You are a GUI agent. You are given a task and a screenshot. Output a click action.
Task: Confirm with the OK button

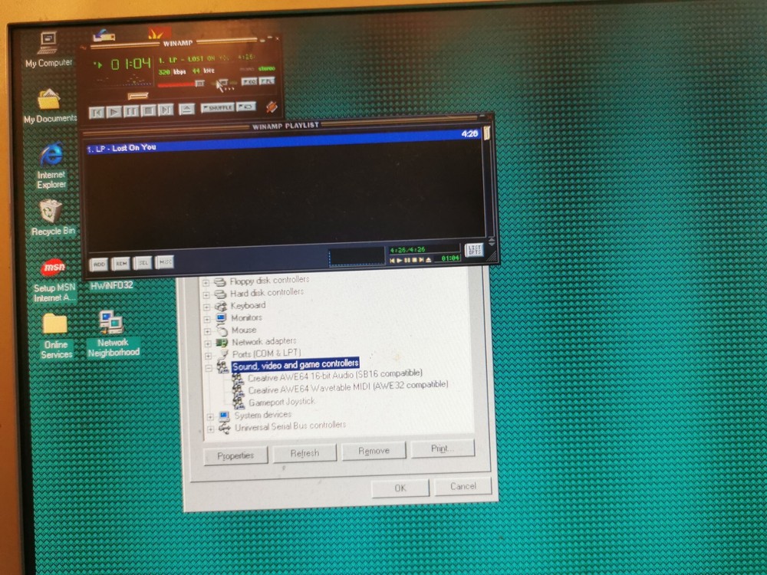400,488
